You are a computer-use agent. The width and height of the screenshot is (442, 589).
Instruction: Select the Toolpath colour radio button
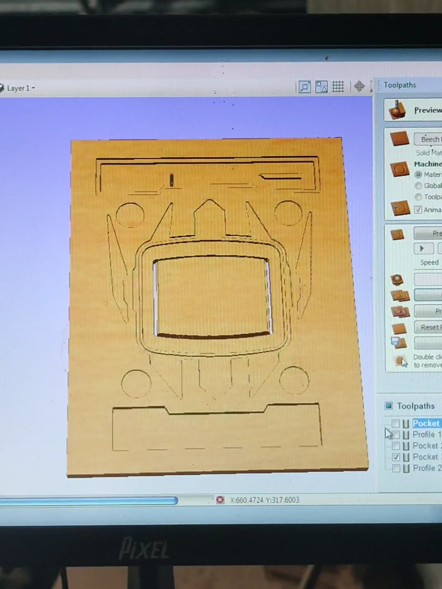tap(418, 197)
